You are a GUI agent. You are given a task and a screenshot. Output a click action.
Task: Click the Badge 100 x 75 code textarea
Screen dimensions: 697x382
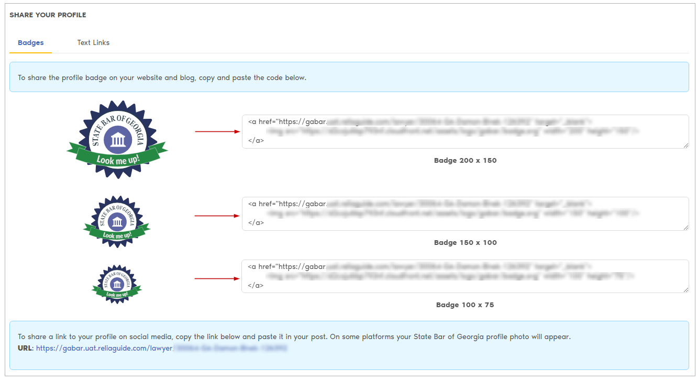(465, 276)
